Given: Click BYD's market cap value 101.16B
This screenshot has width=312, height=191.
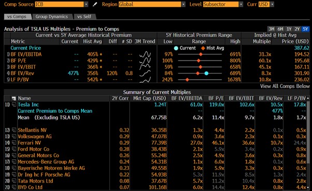Looking at the screenshot, I should [158, 187].
